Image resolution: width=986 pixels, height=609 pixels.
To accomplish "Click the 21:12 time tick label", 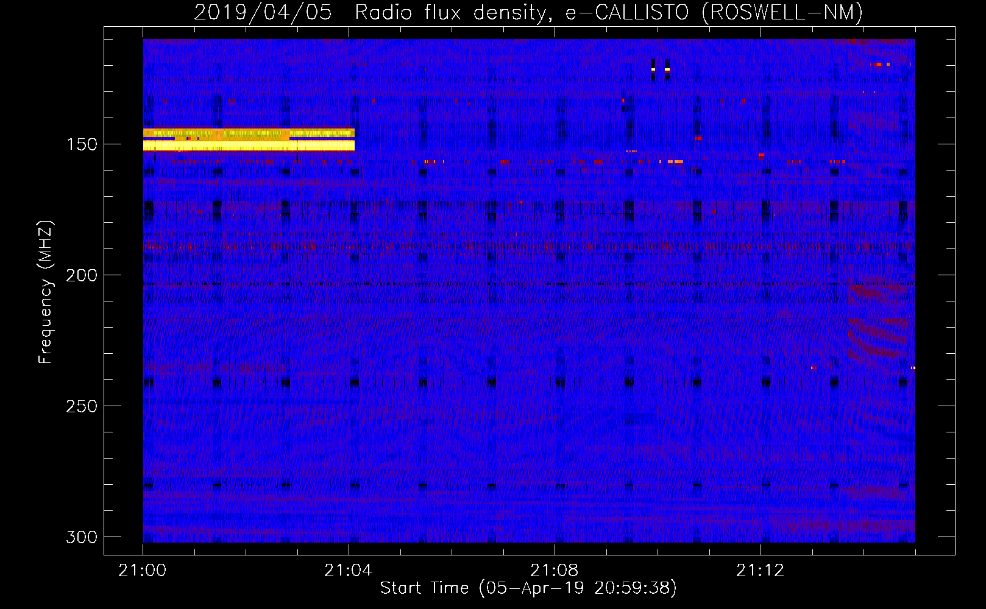I will (761, 571).
